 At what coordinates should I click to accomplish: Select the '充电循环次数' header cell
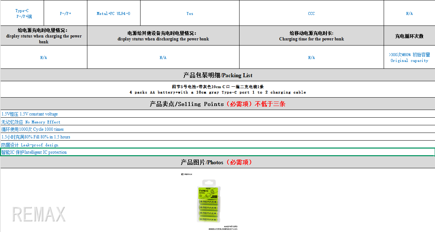[x=409, y=36]
